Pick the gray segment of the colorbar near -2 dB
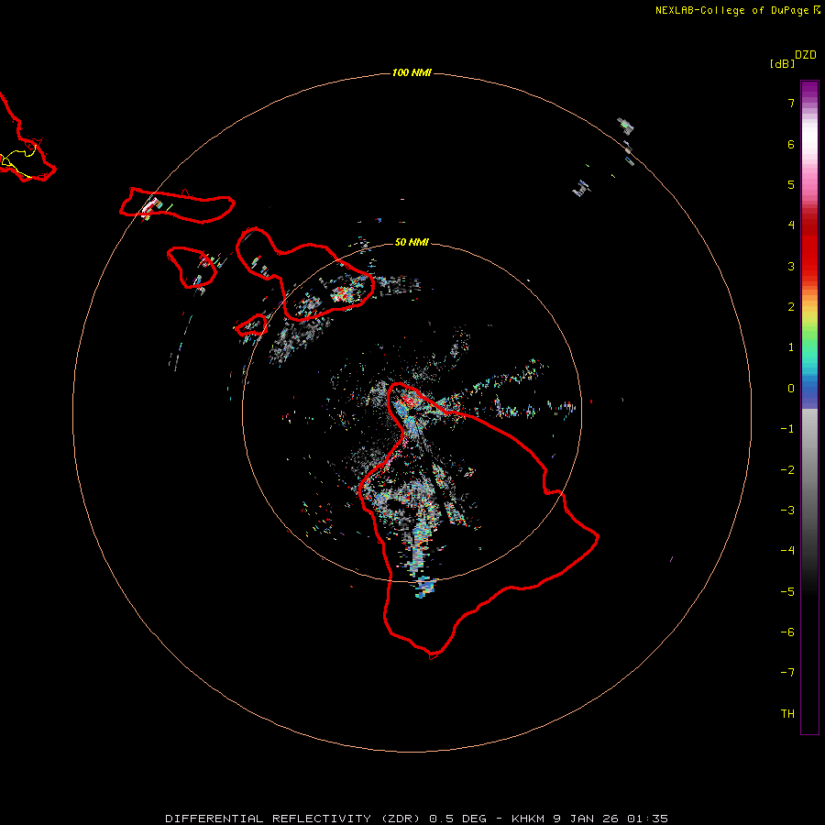Image resolution: width=825 pixels, height=825 pixels. coord(809,470)
